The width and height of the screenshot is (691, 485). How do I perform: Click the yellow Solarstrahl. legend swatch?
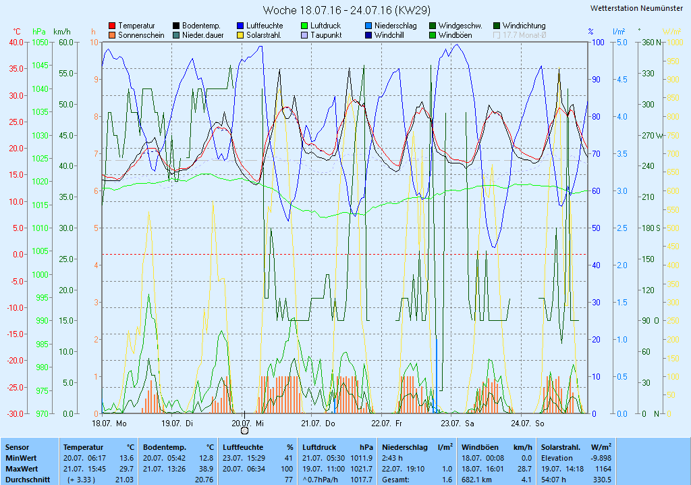point(240,35)
